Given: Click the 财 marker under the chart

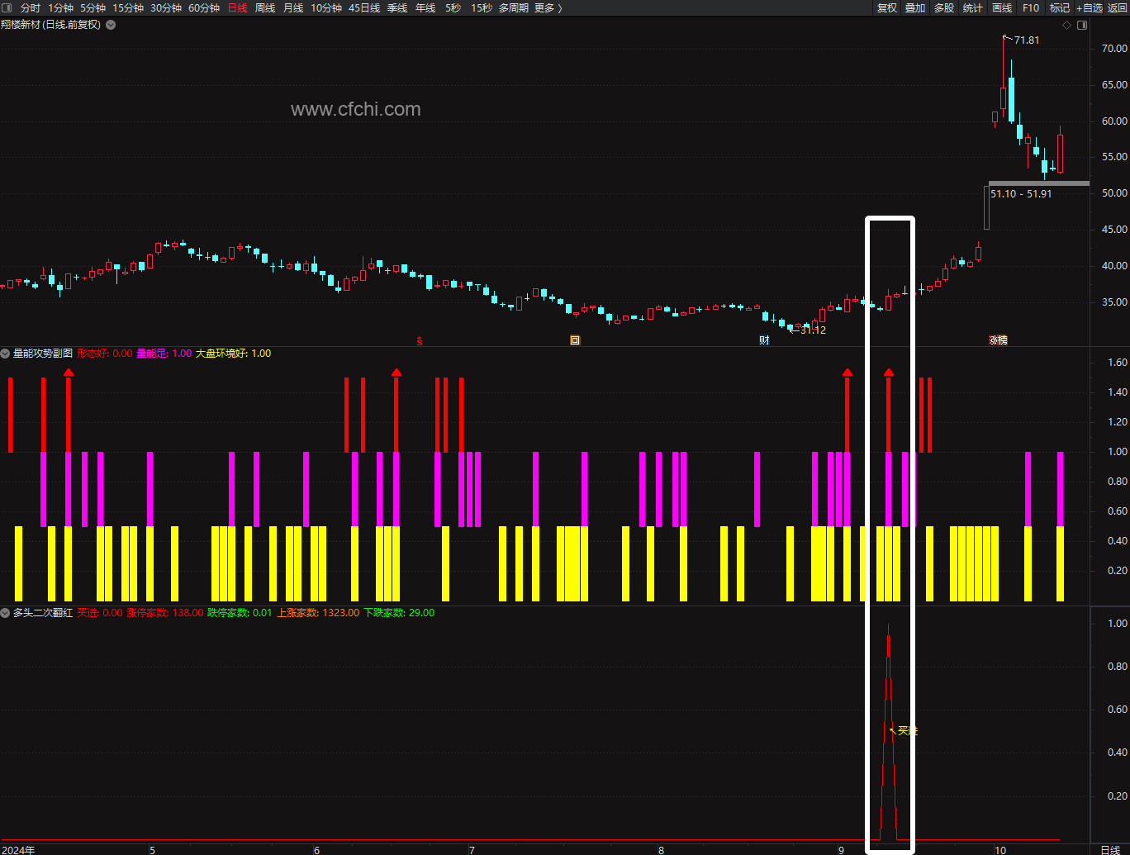Looking at the screenshot, I should click(x=765, y=340).
